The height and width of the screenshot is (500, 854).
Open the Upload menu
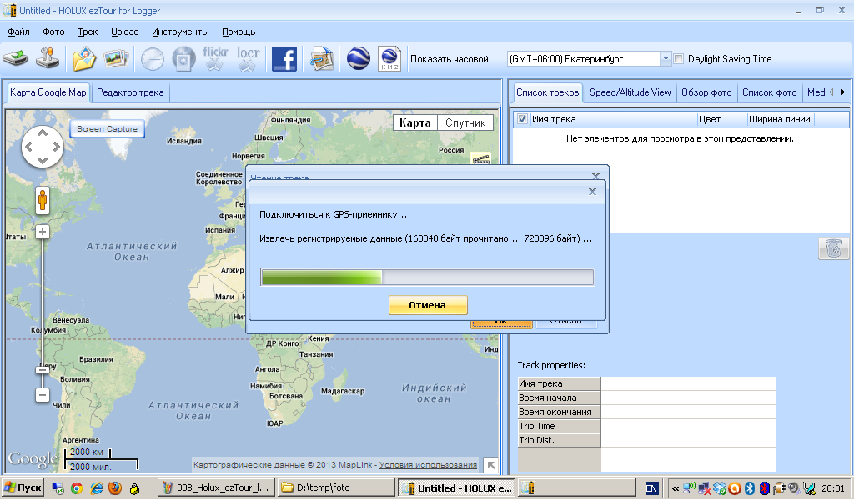click(x=125, y=32)
